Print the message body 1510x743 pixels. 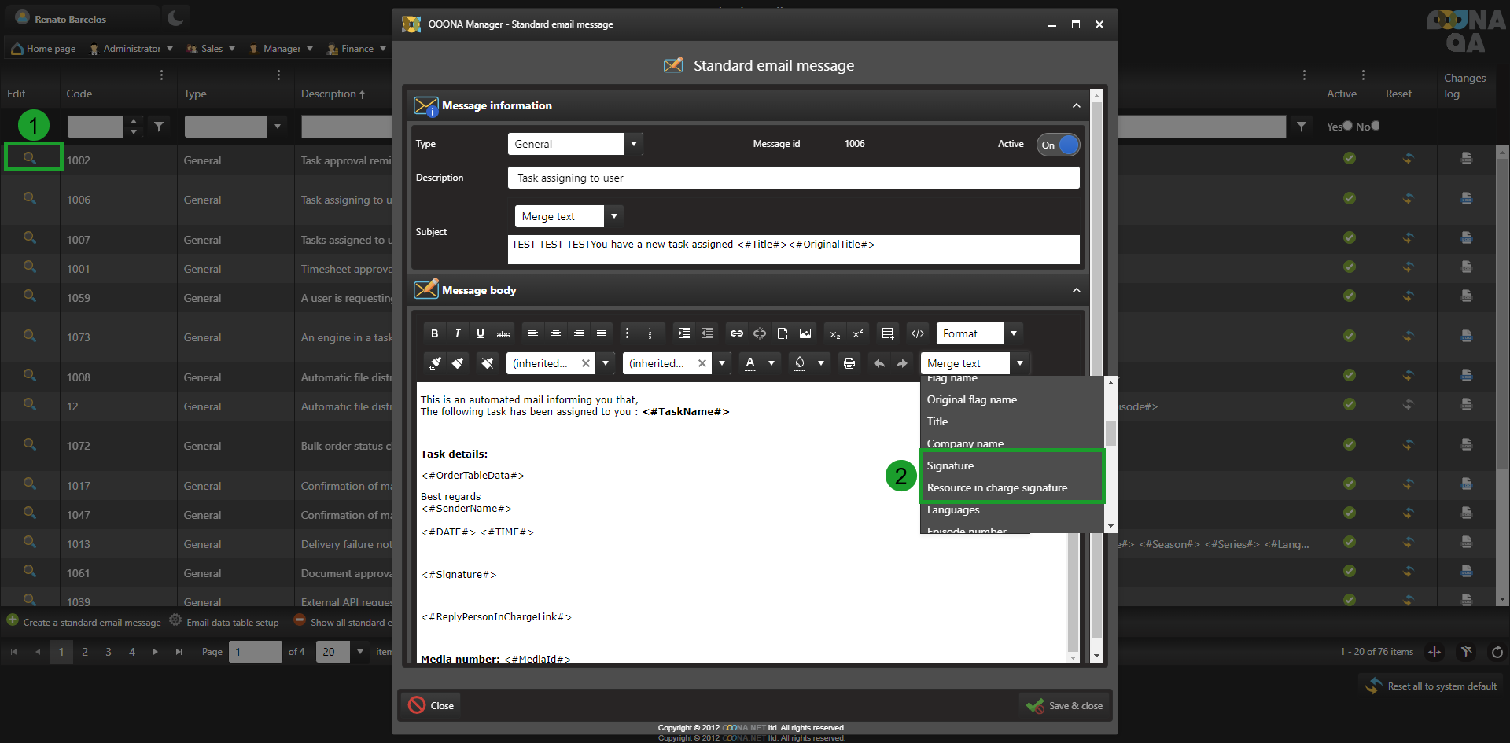(849, 363)
